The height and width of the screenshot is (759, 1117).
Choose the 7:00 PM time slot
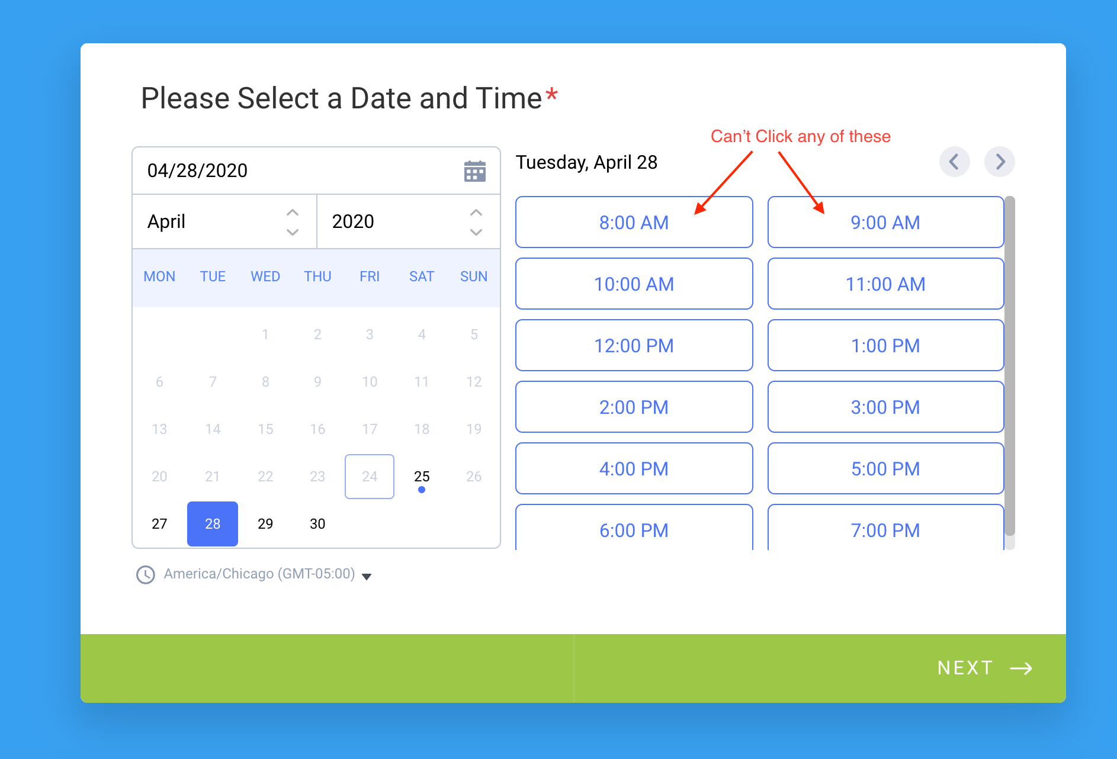tap(885, 530)
